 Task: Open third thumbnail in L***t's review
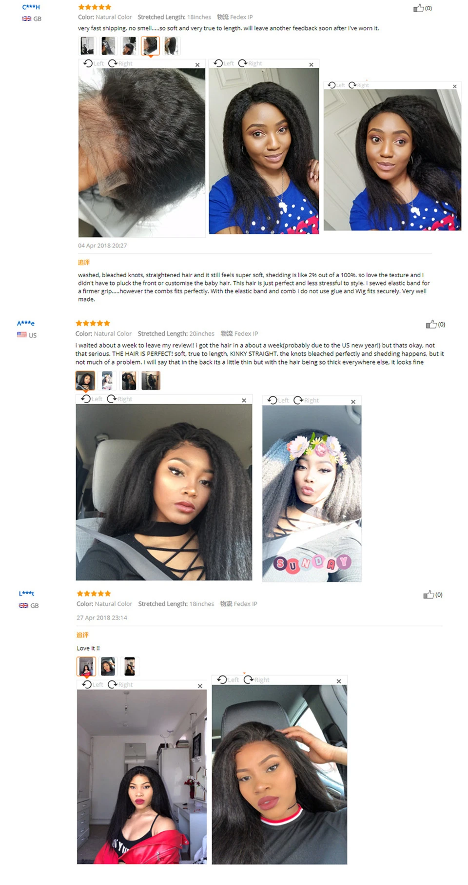pyautogui.click(x=130, y=666)
